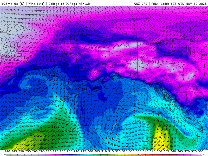Image resolution: width=208 pixels, height=156 pixels.
Task: Click the 355 value on the color scale
Action: click(166, 151)
